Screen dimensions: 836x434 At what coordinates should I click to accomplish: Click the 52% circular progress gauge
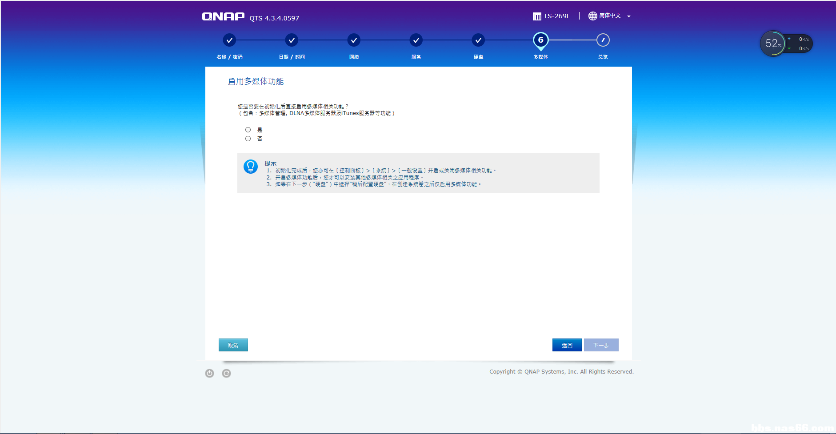773,44
